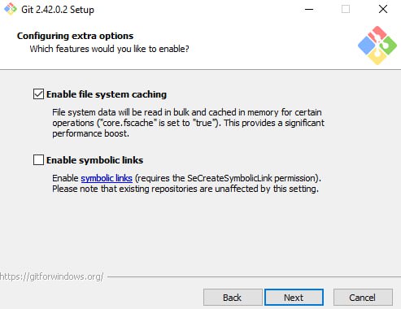Viewport: 401px width, 309px height.
Task: Click the Git logo in the header corner
Action: (x=377, y=46)
